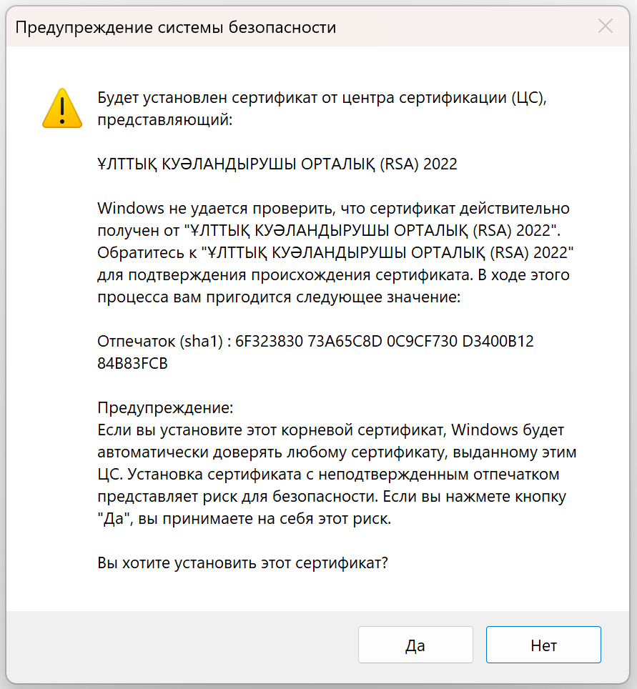Image resolution: width=637 pixels, height=689 pixels.
Task: Click the line ЦС. Установка сертификата с неподтвержденным
Action: point(328,474)
